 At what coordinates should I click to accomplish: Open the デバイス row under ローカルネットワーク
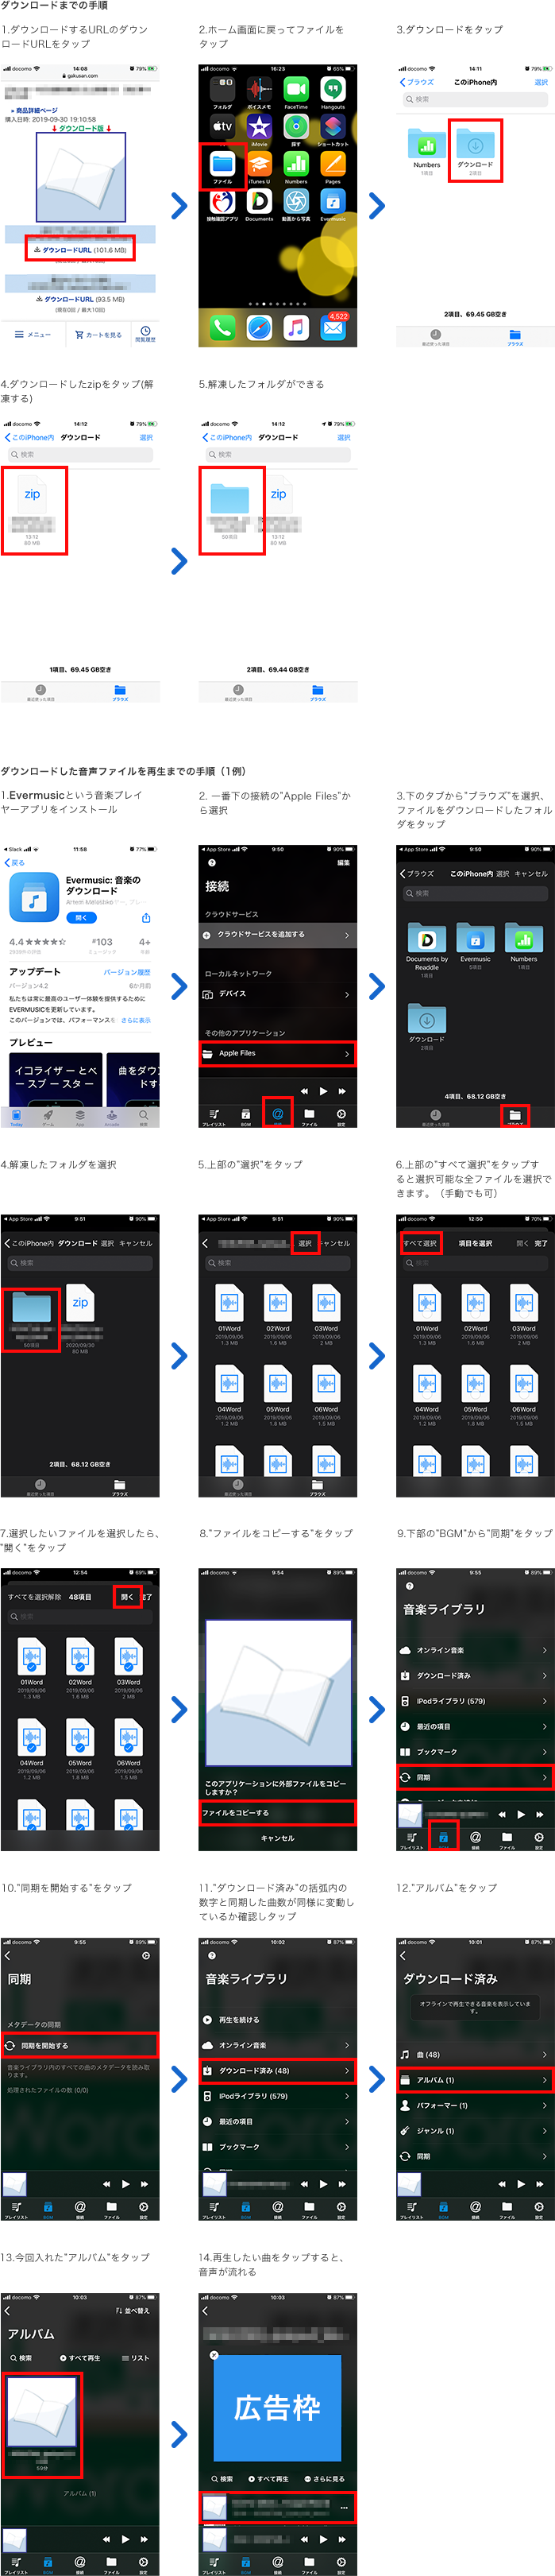[x=278, y=994]
